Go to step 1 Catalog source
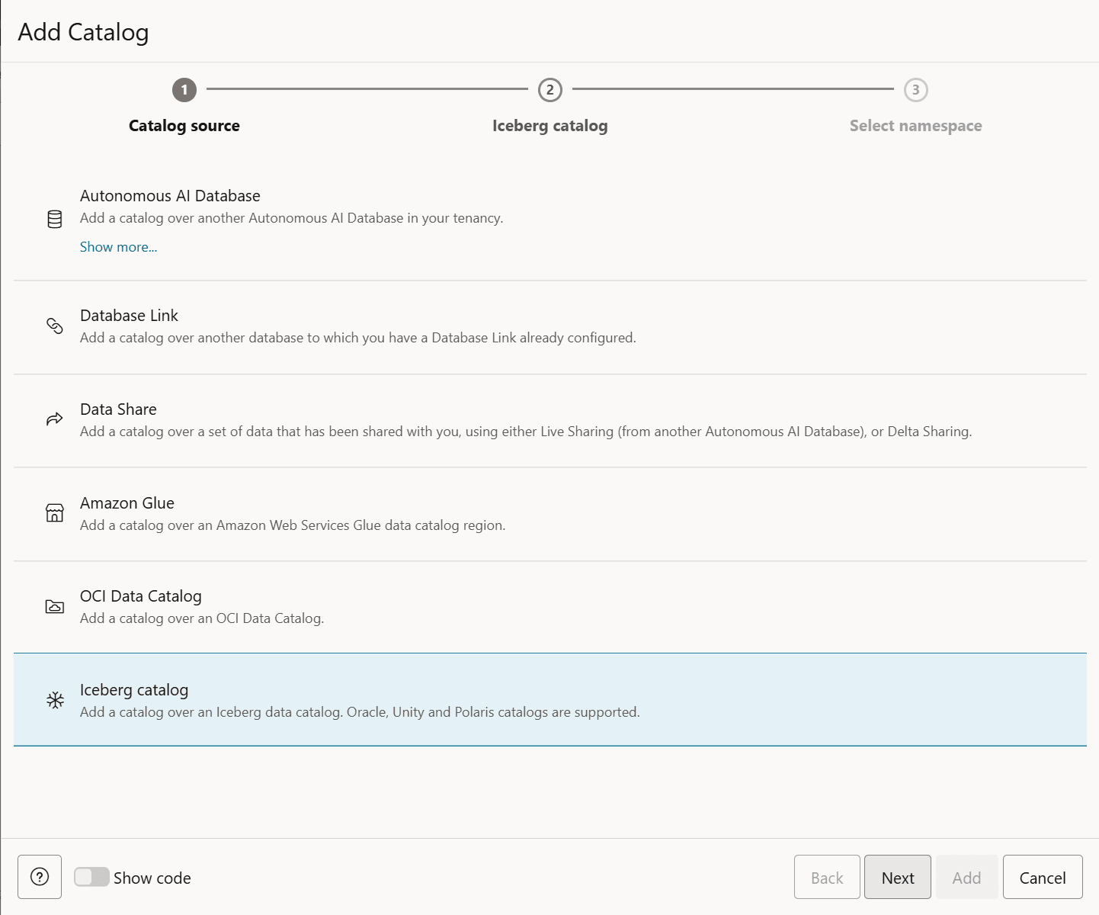Viewport: 1099px width, 915px height. pyautogui.click(x=184, y=90)
